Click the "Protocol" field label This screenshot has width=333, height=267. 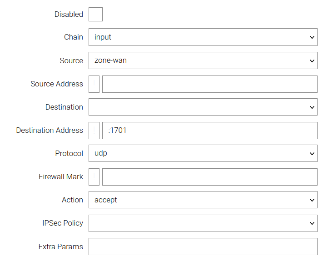point(69,154)
